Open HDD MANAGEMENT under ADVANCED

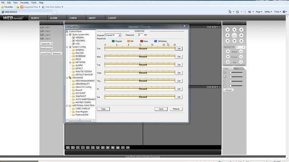point(85,81)
